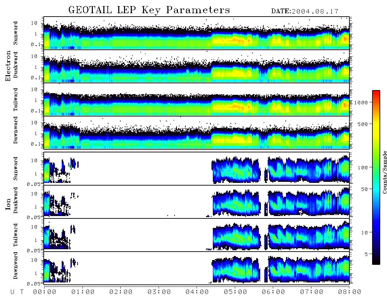387x298 pixels.
Task: Select the Ion "Duskward" panel label
Action: pyautogui.click(x=16, y=200)
